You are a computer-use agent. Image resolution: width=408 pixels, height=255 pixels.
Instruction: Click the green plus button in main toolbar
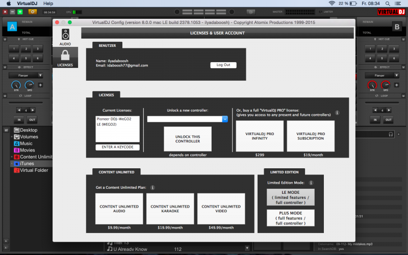(x=20, y=12)
